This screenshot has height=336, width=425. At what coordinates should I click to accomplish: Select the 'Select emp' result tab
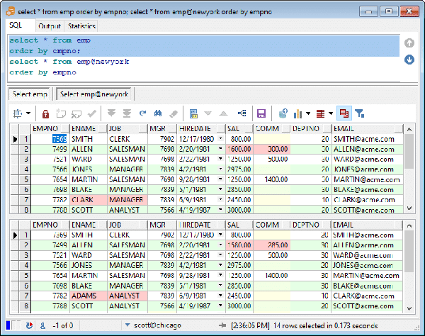pyautogui.click(x=30, y=94)
